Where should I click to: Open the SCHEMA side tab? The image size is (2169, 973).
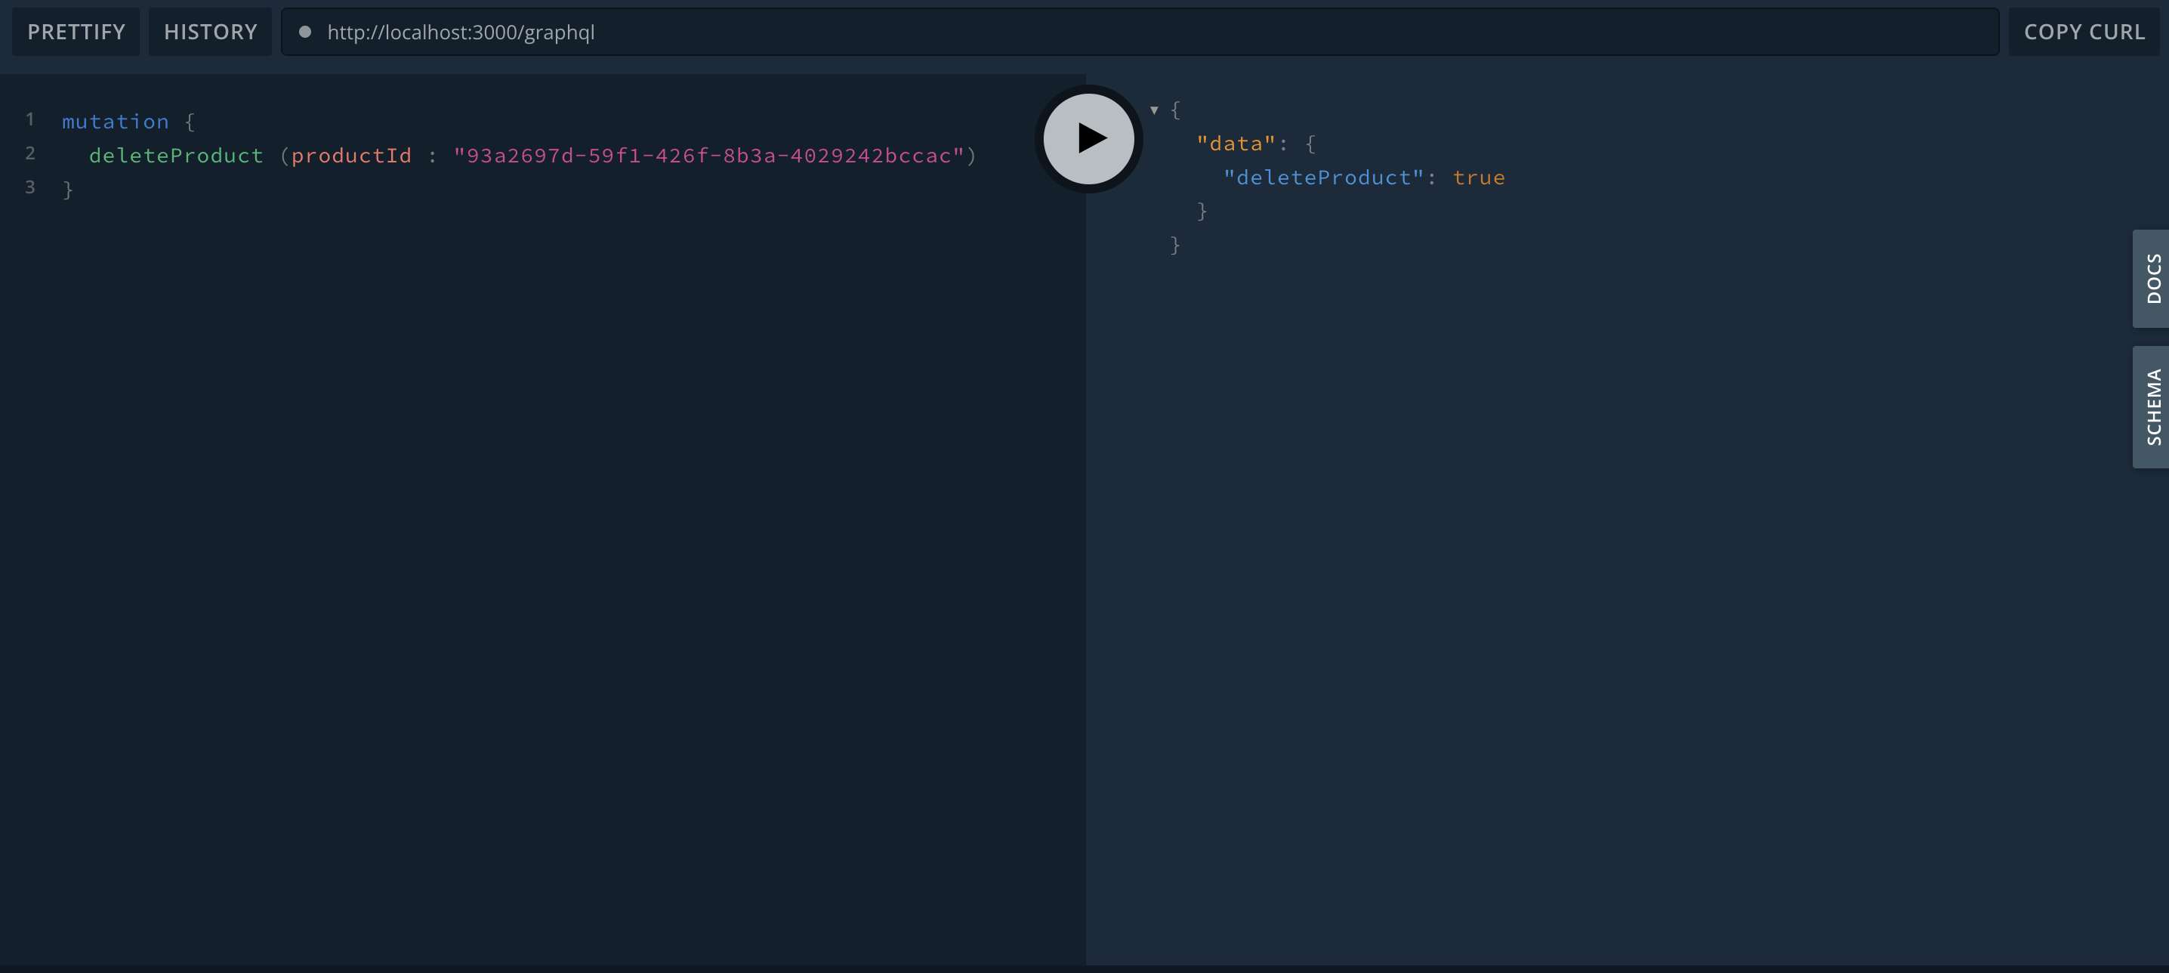[2152, 407]
